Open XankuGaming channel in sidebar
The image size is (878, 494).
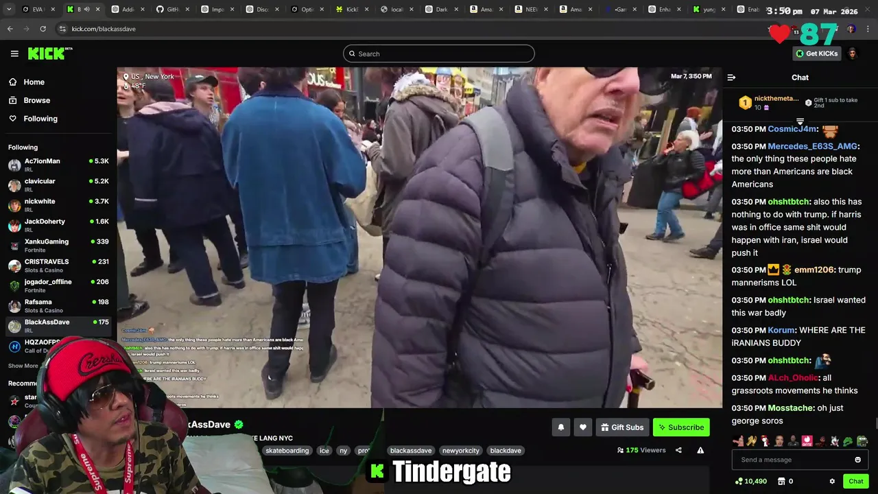tap(58, 245)
